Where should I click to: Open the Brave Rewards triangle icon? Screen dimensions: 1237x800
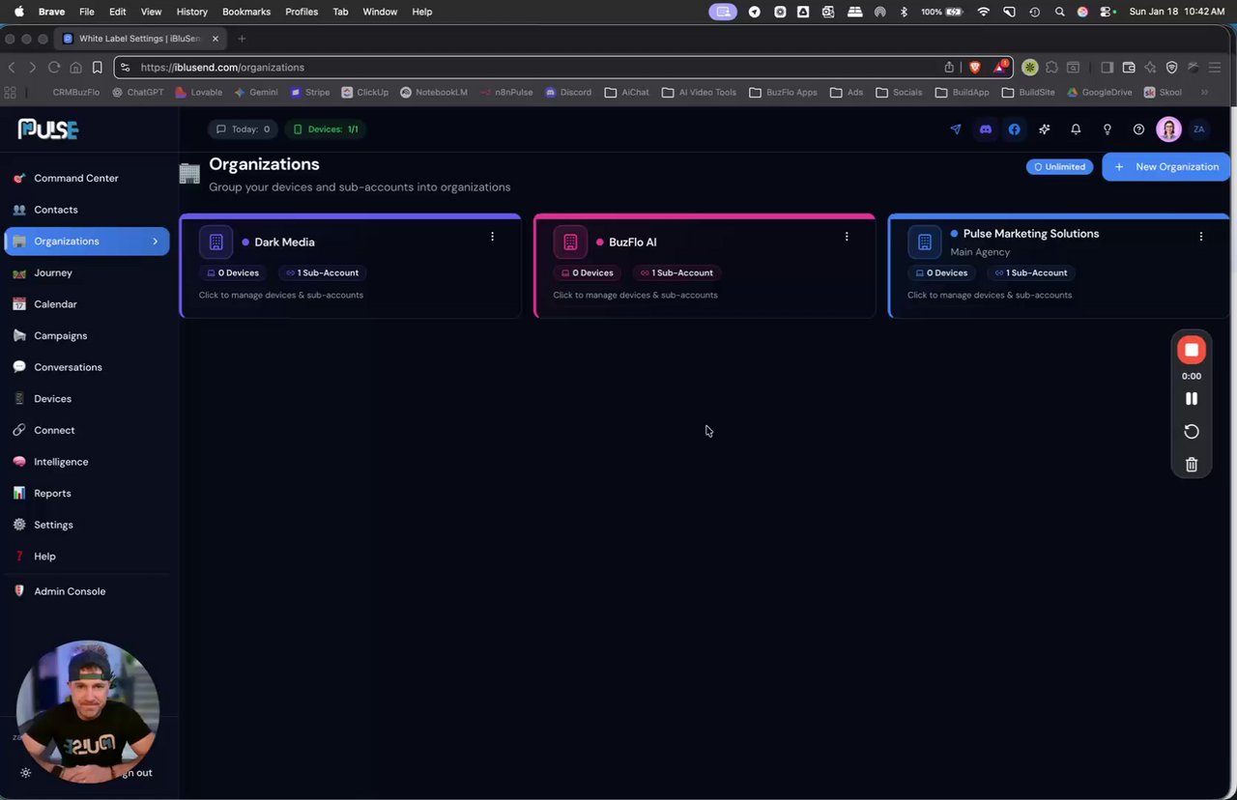1000,67
